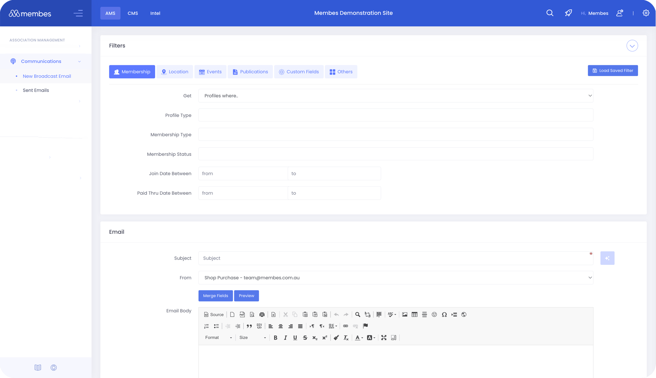Viewport: 656px width, 378px height.
Task: Click the Join Date from field
Action: pyautogui.click(x=243, y=173)
